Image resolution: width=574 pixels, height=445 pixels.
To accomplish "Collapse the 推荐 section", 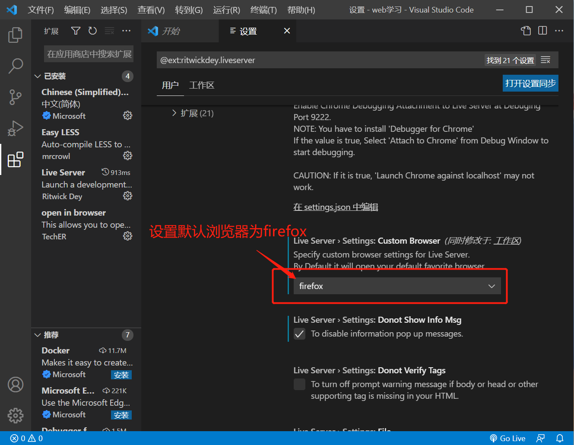I will click(x=38, y=335).
